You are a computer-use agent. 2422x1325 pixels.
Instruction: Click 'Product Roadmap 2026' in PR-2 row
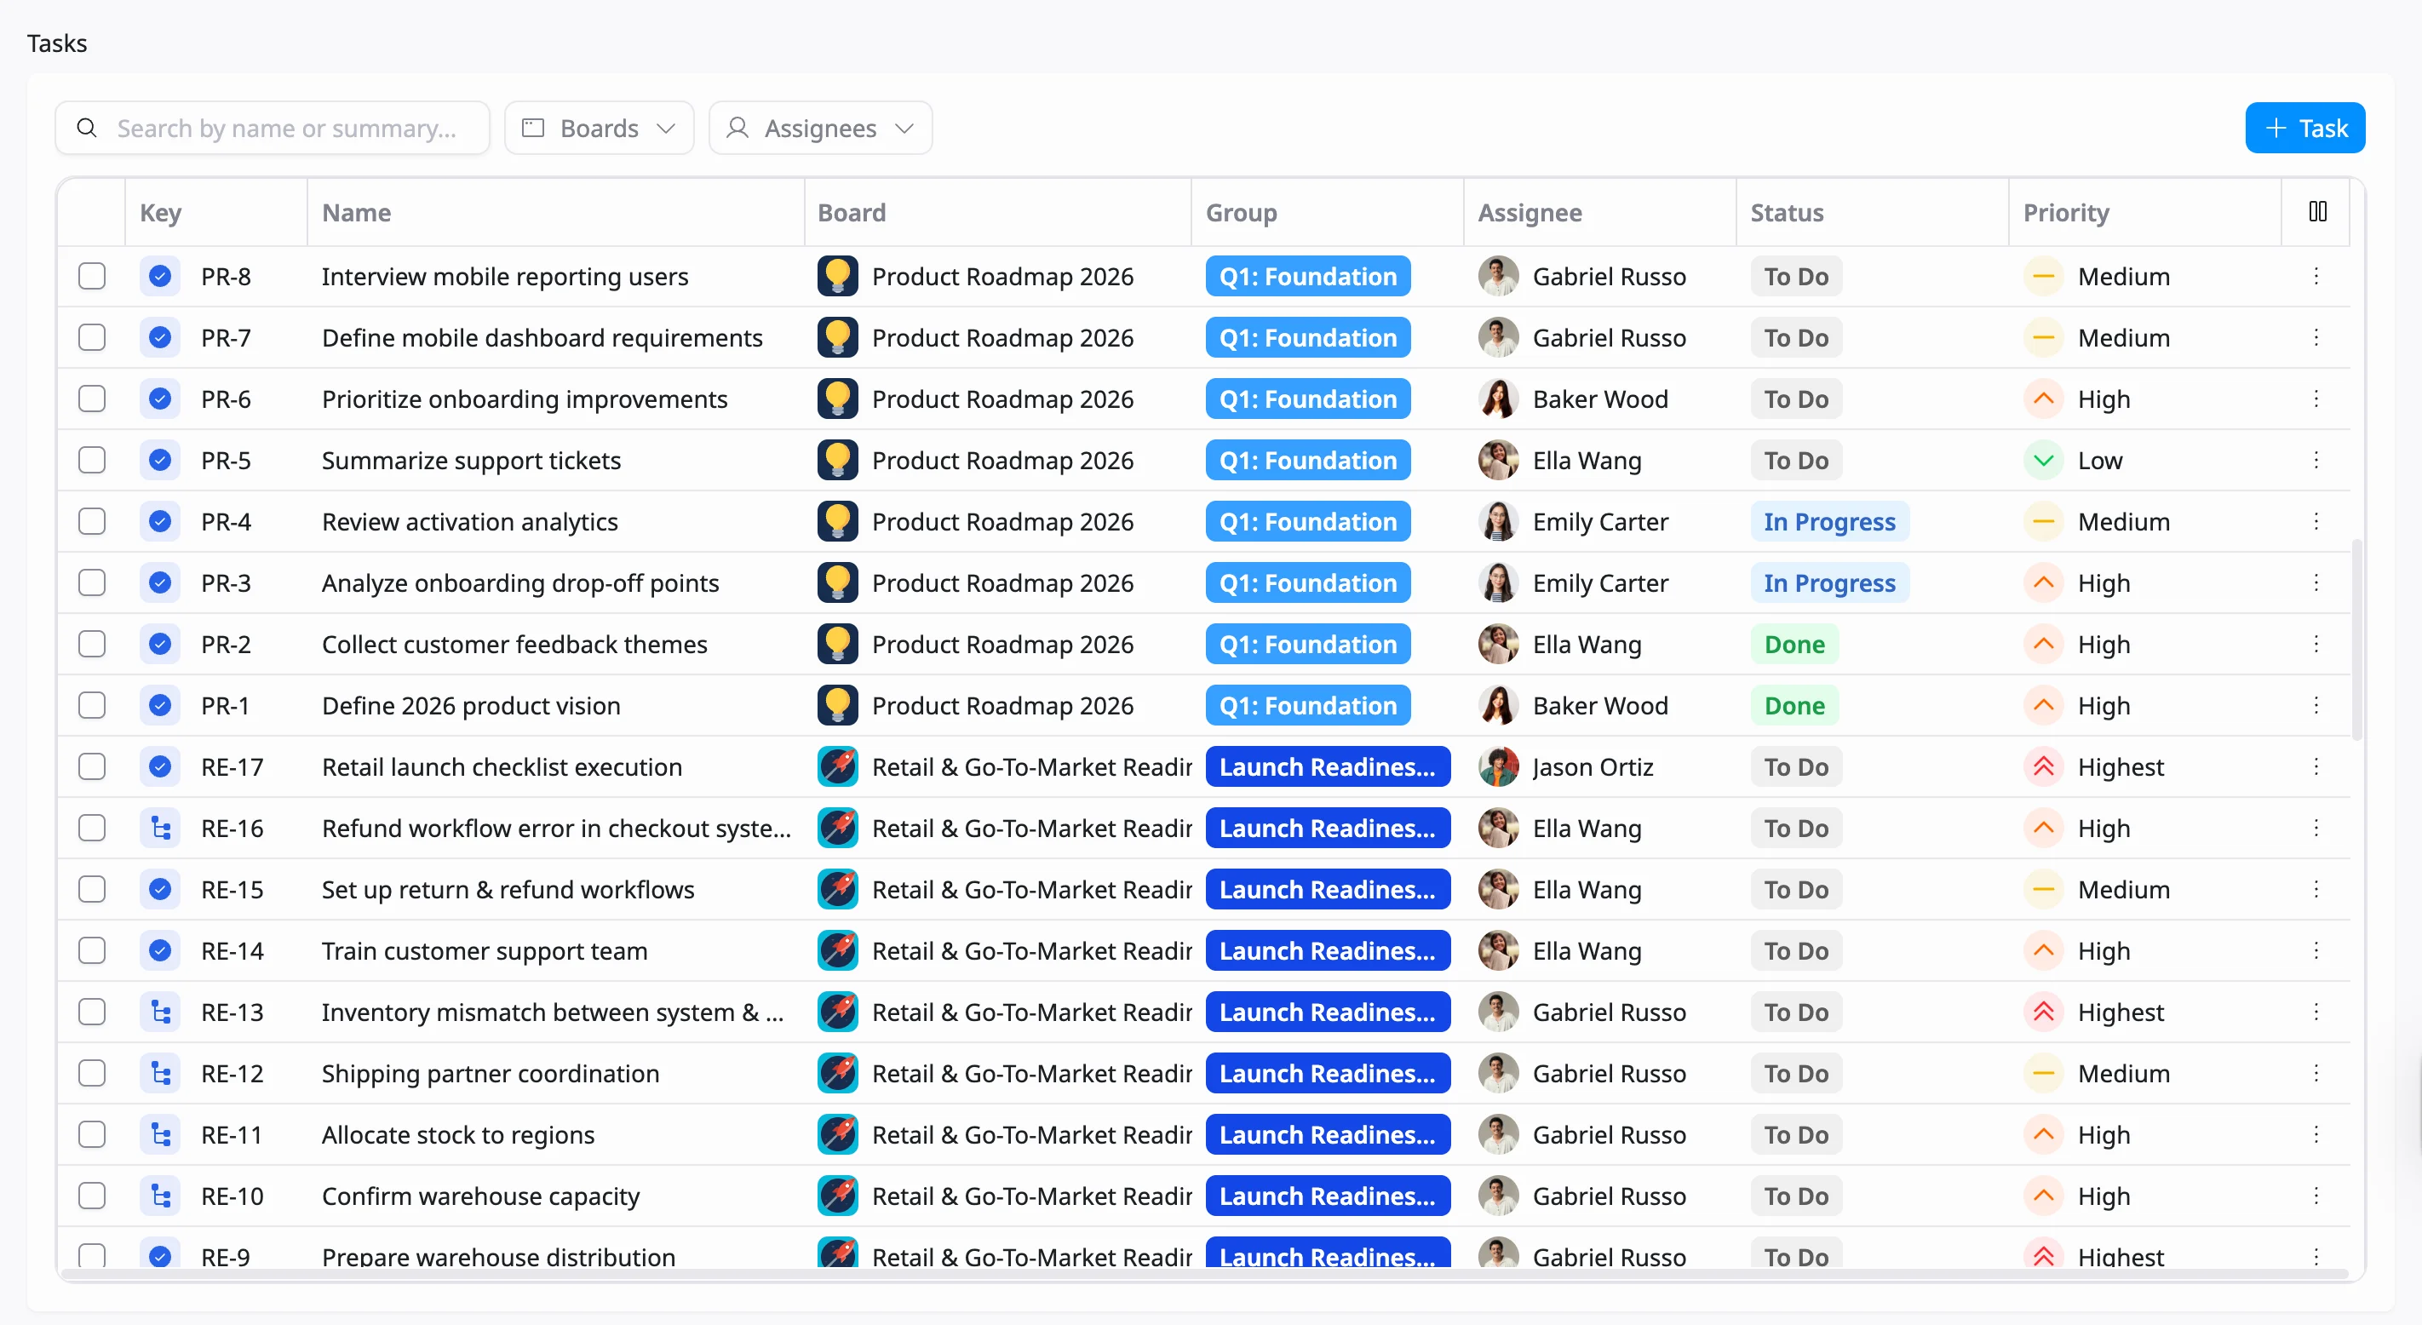tap(1002, 644)
